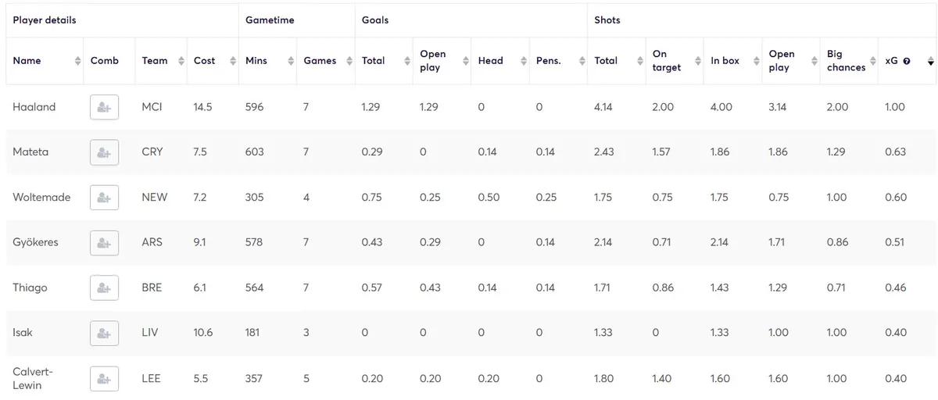Add Mateta to comparison

click(x=104, y=152)
